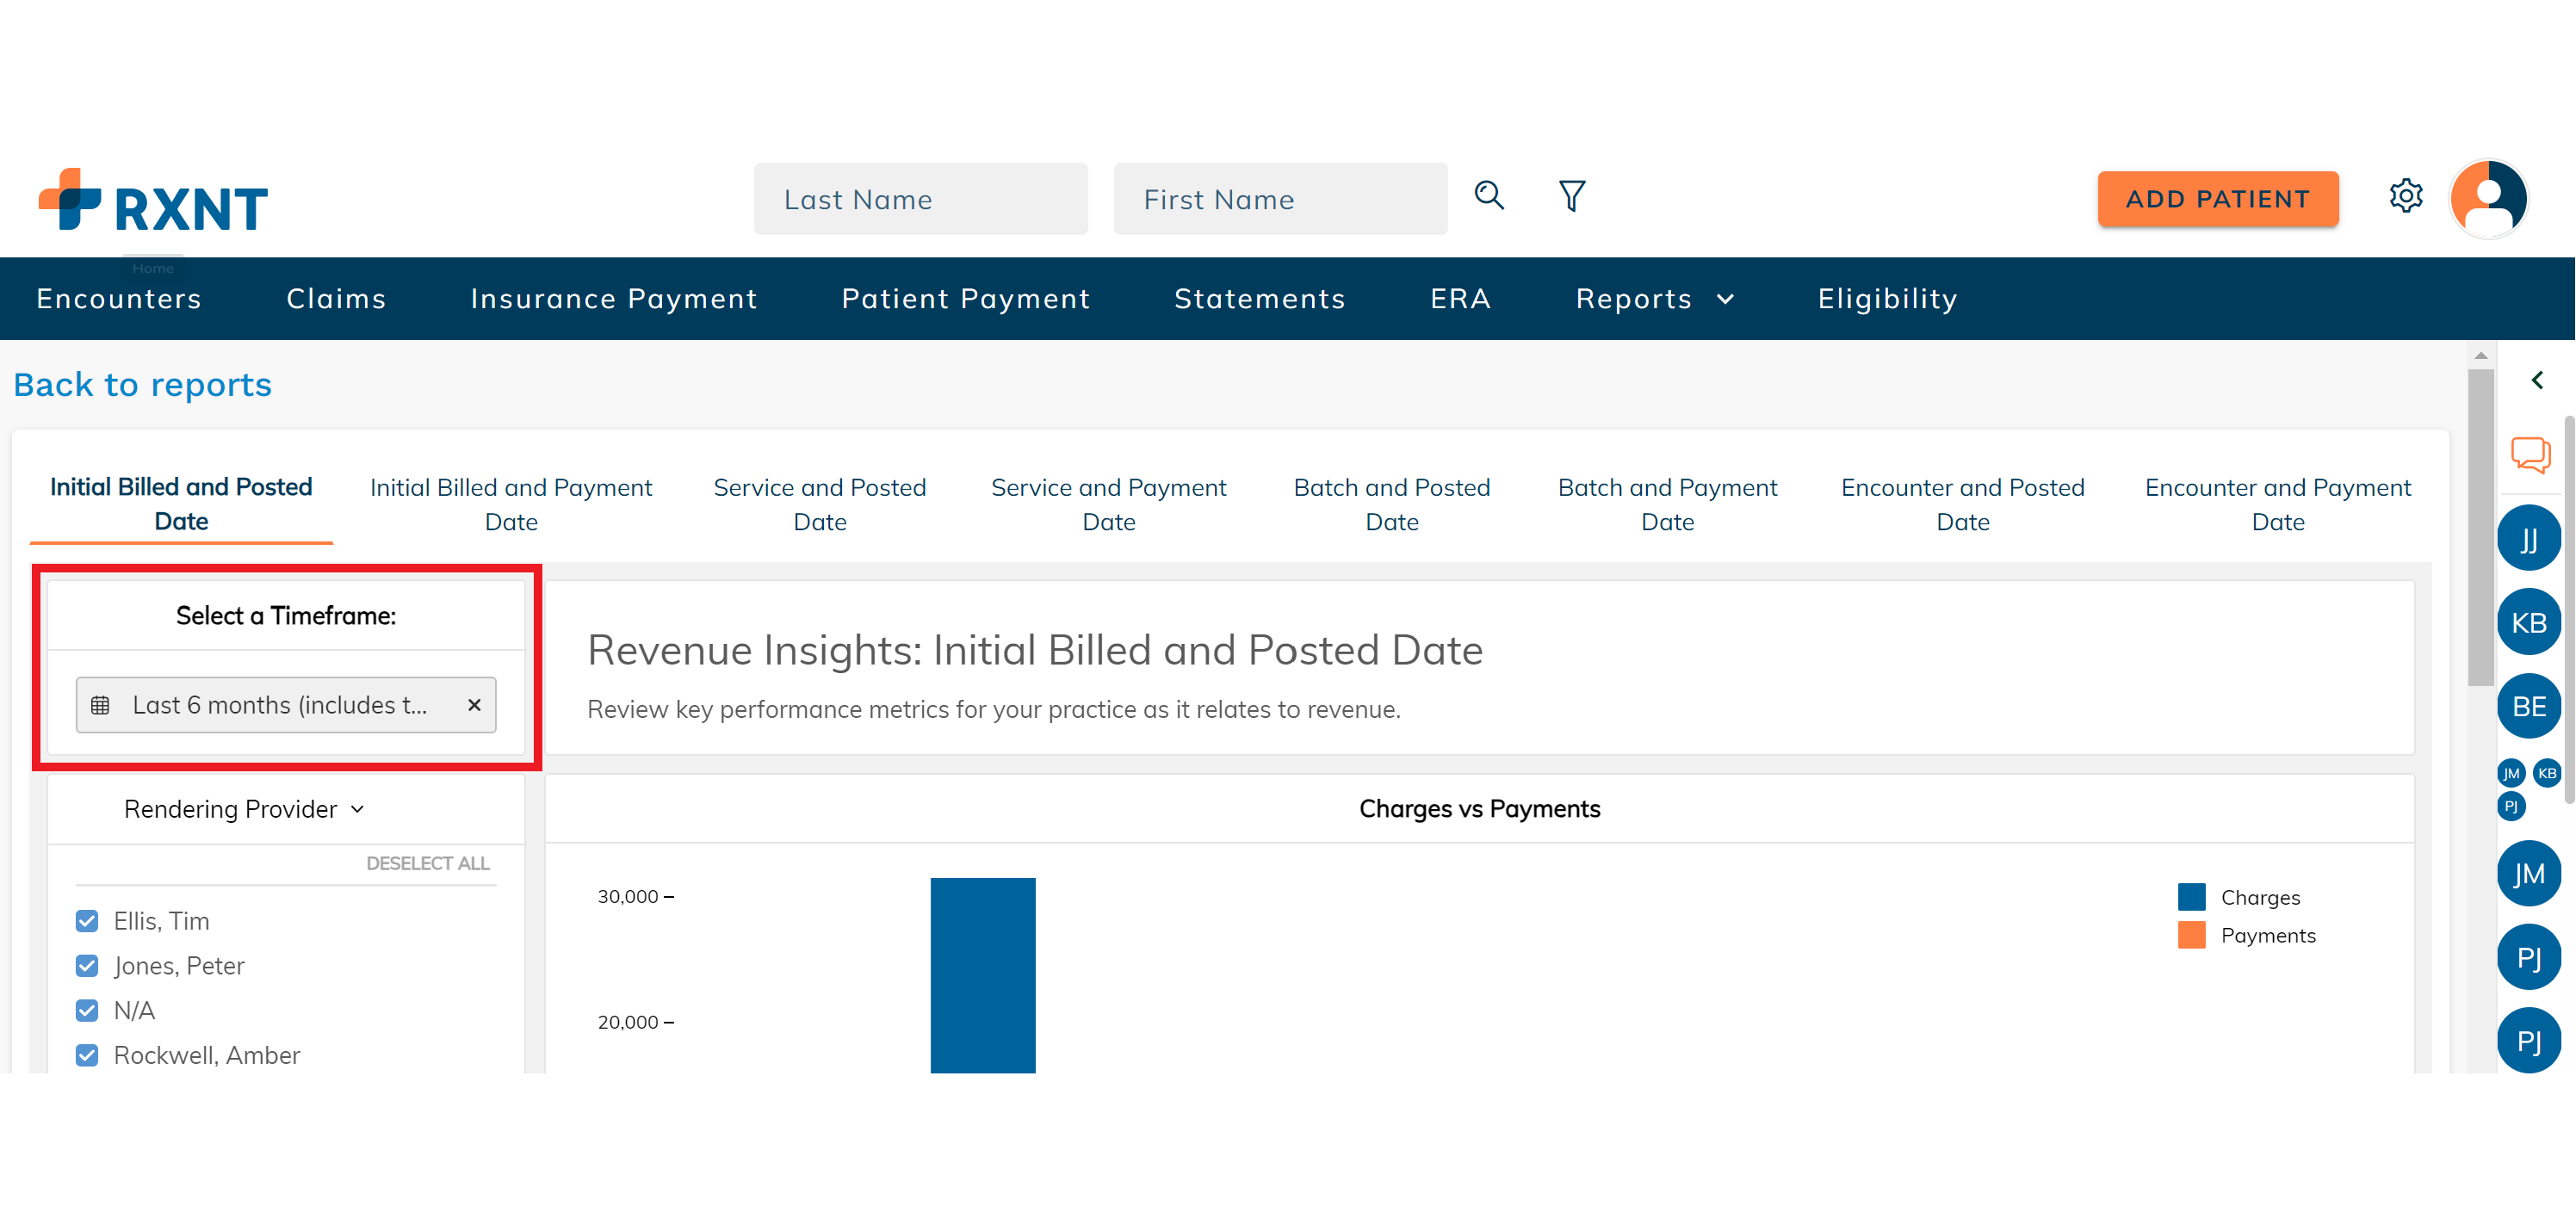Switch to Initial Billed and Payment Date tab
This screenshot has height=1212, width=2576.
click(511, 504)
